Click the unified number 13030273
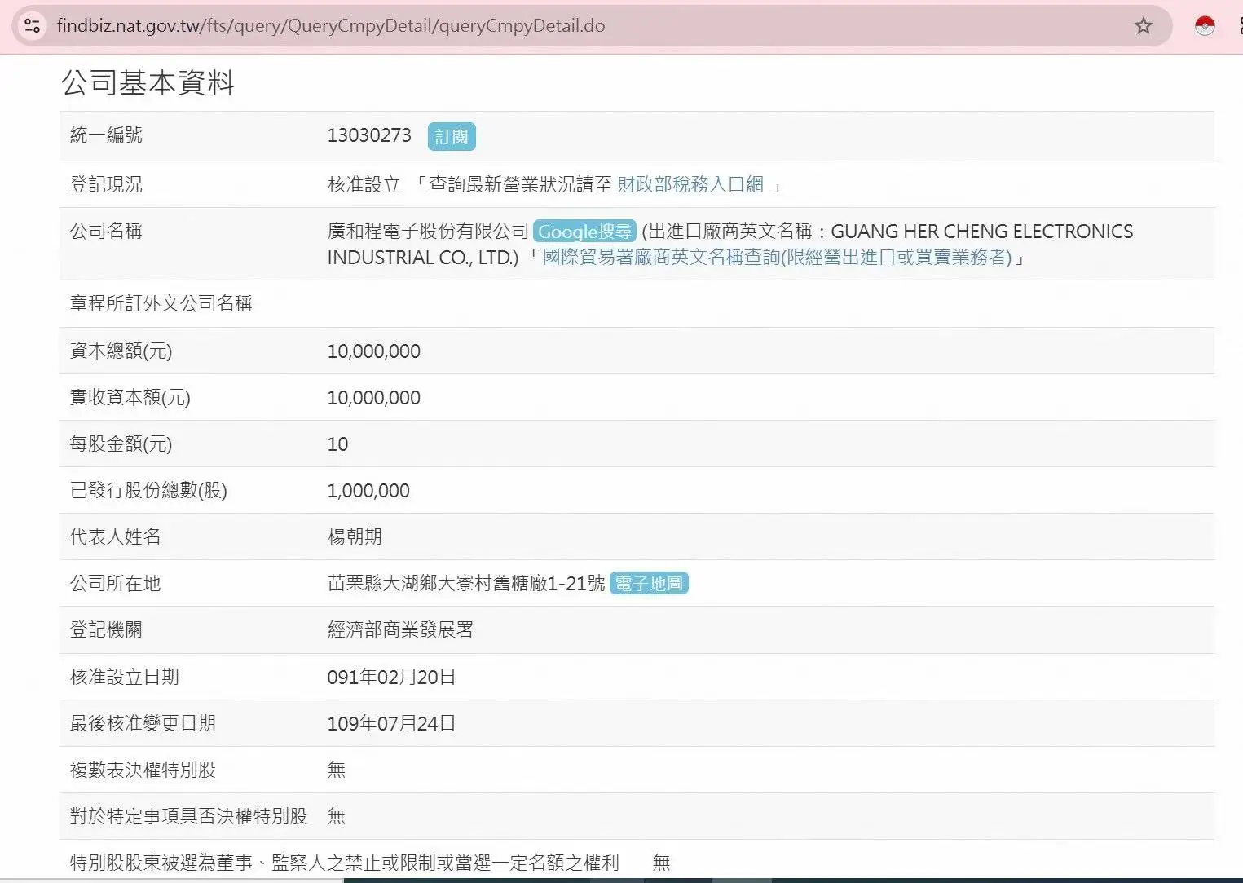 [369, 135]
